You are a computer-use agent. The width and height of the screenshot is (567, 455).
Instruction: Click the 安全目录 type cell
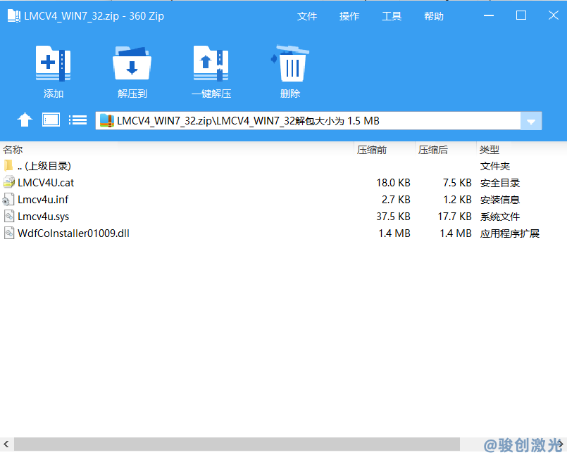coord(500,183)
